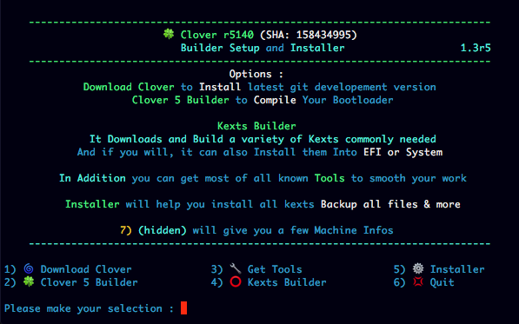Viewport: 519px width, 324px height.
Task: Click the line 'Download Clover to Install latest git developement version'
Action: click(x=259, y=87)
